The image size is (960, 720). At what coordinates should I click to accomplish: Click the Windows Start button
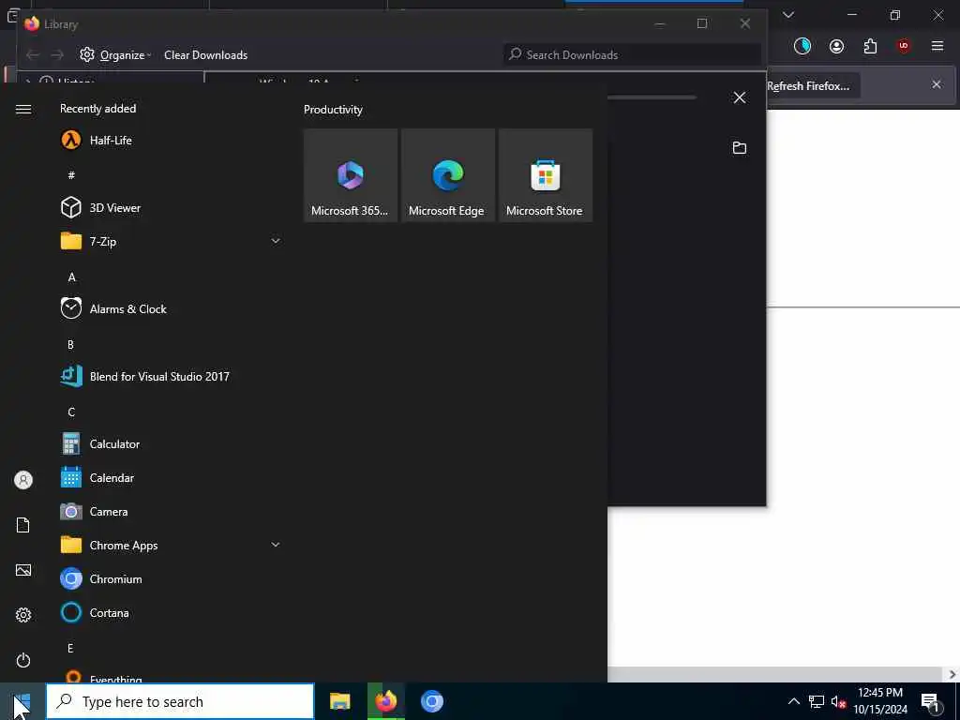point(22,701)
